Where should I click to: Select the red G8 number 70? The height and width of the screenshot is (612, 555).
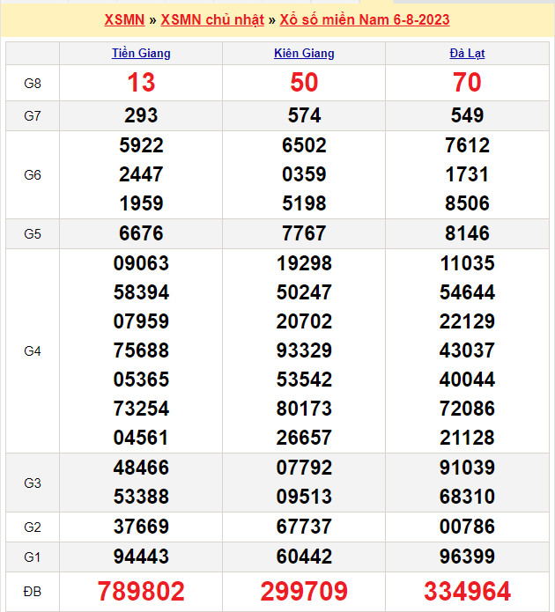[467, 83]
